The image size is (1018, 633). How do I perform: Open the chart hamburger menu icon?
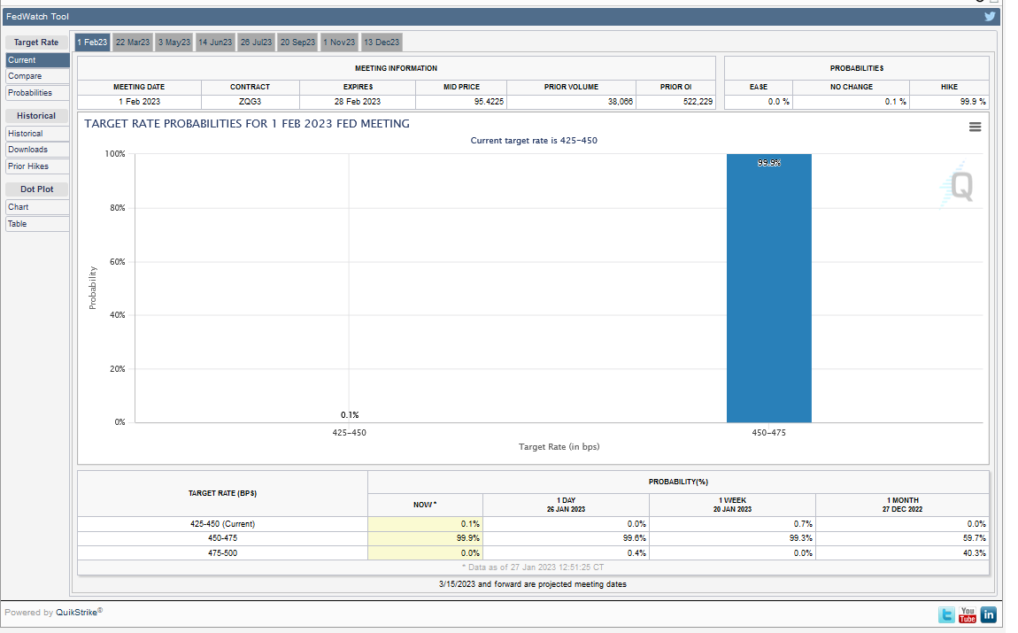click(975, 127)
